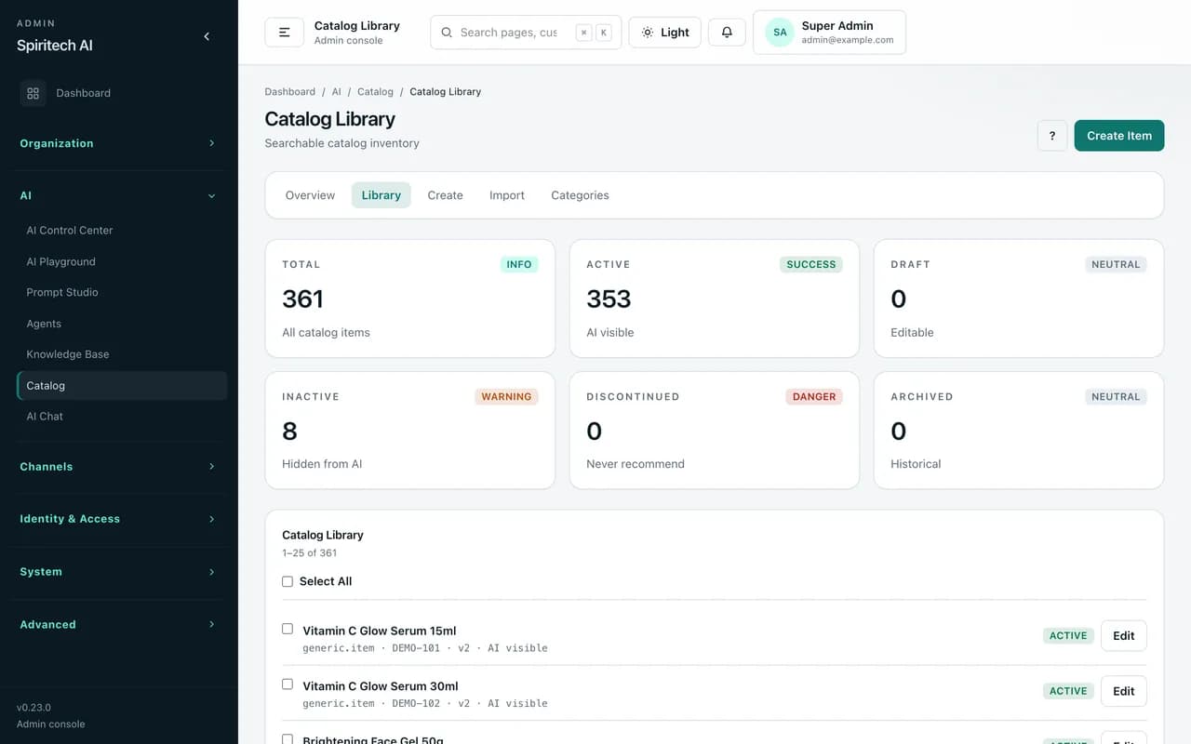Click Dashboard breadcrumb link
1191x744 pixels.
tap(290, 92)
